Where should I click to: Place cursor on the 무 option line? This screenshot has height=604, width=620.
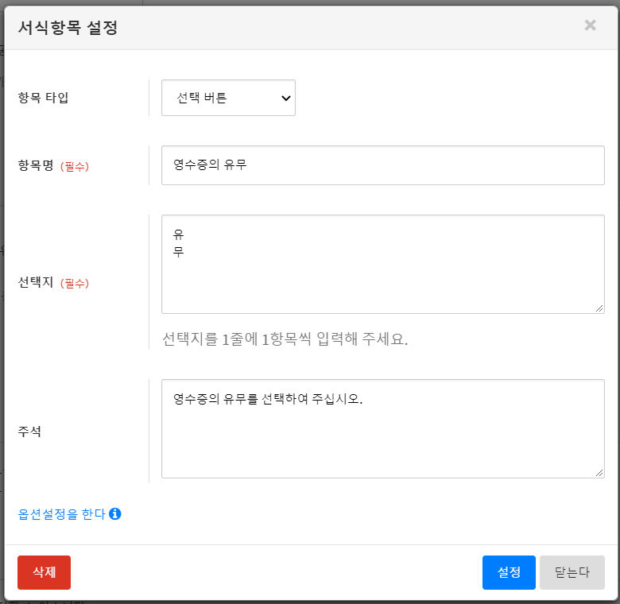tap(179, 253)
